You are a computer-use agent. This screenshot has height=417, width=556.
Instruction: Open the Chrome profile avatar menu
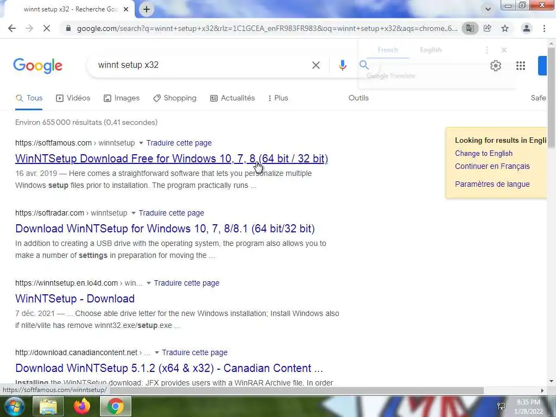coord(527,28)
